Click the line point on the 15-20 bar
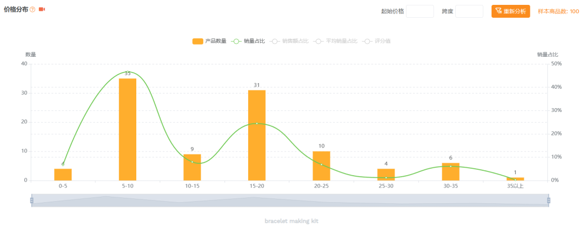This screenshot has height=226, width=584. 257,123
